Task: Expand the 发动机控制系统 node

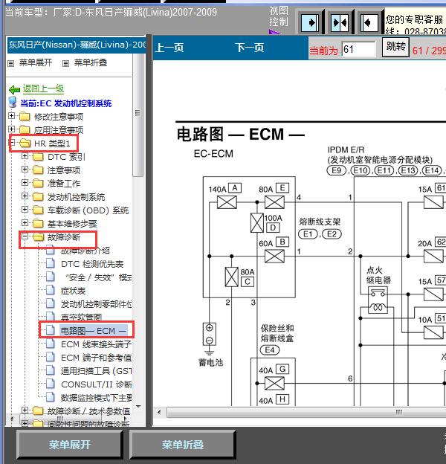Action: pyautogui.click(x=25, y=196)
